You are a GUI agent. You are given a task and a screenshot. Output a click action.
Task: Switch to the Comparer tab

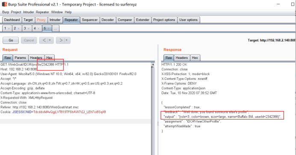pos(125,20)
